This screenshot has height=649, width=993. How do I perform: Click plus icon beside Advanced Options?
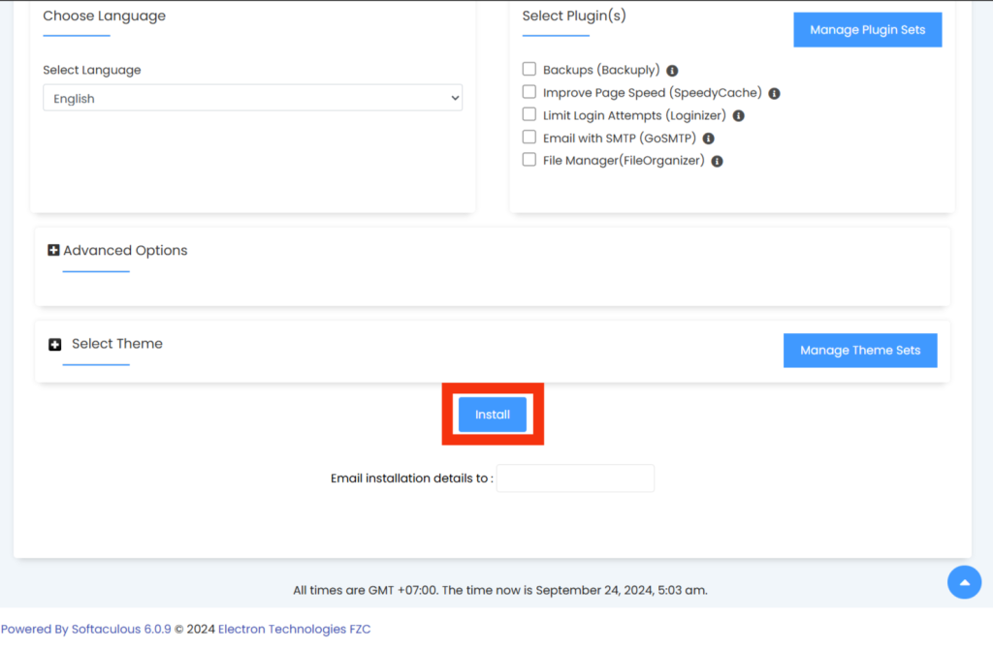pos(53,251)
